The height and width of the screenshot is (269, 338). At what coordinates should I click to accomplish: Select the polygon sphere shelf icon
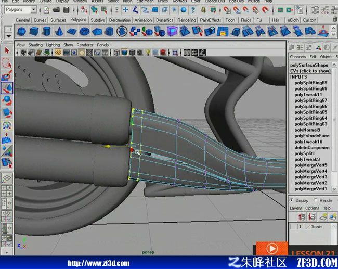click(x=21, y=32)
